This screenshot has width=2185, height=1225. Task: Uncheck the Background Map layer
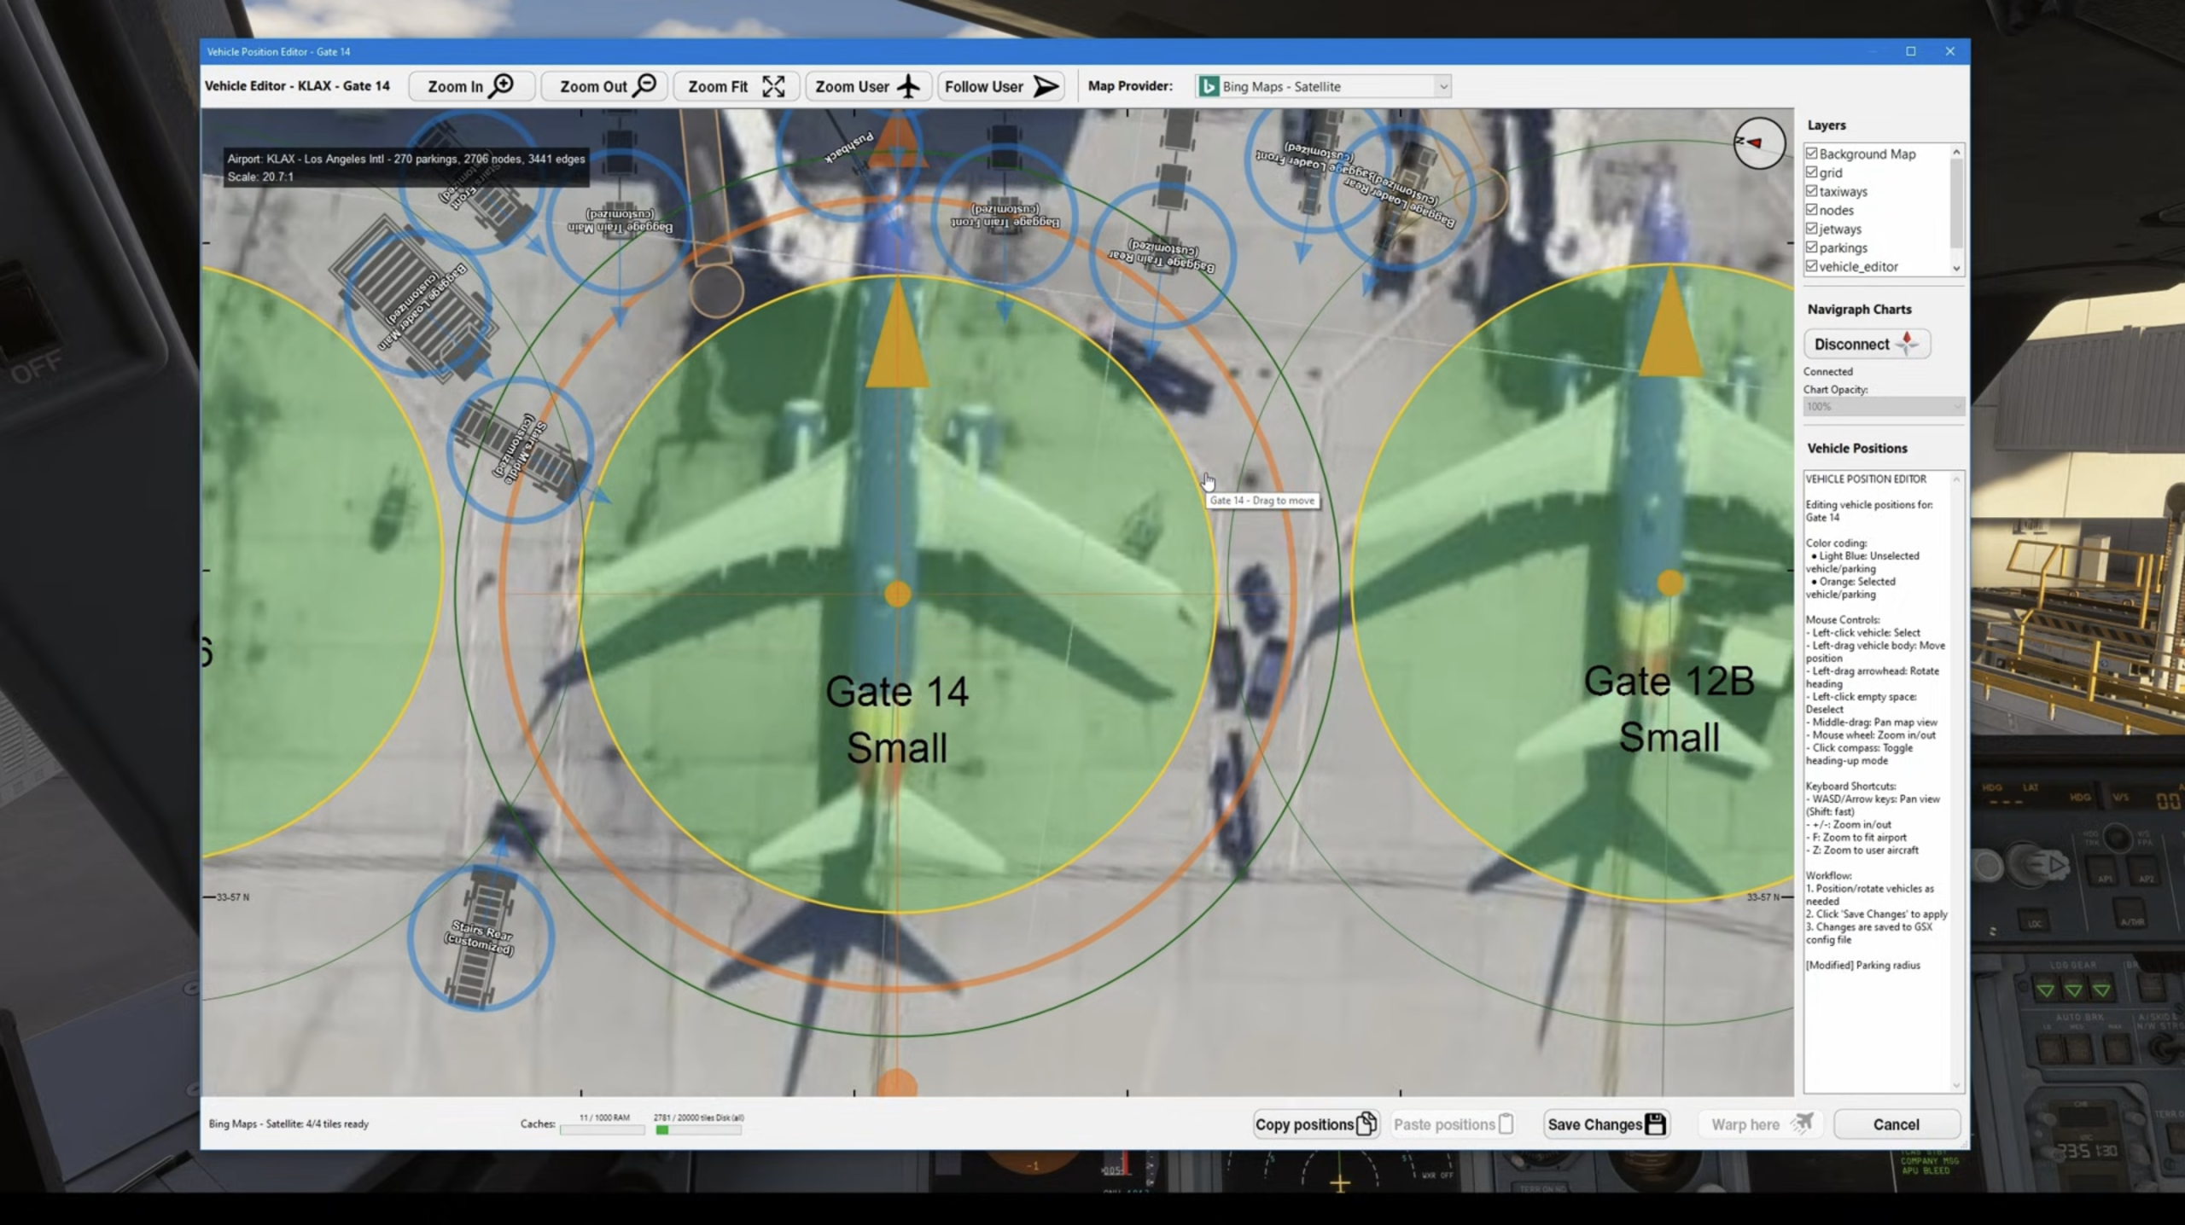click(1811, 154)
